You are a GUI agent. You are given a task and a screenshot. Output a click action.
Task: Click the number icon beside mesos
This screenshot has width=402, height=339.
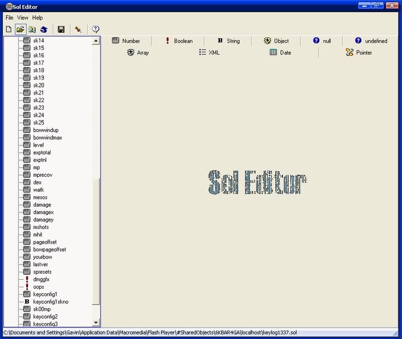27,197
